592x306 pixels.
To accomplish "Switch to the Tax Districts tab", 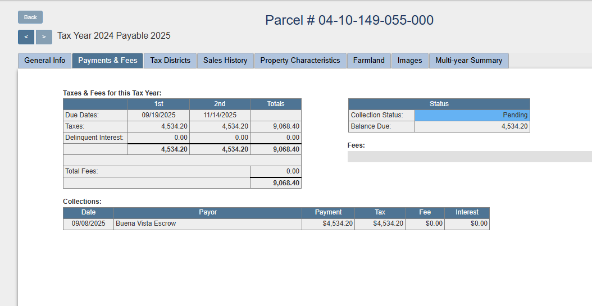I will pos(170,61).
